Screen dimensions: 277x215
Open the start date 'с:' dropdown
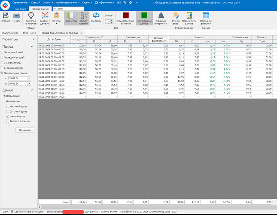coord(30,78)
